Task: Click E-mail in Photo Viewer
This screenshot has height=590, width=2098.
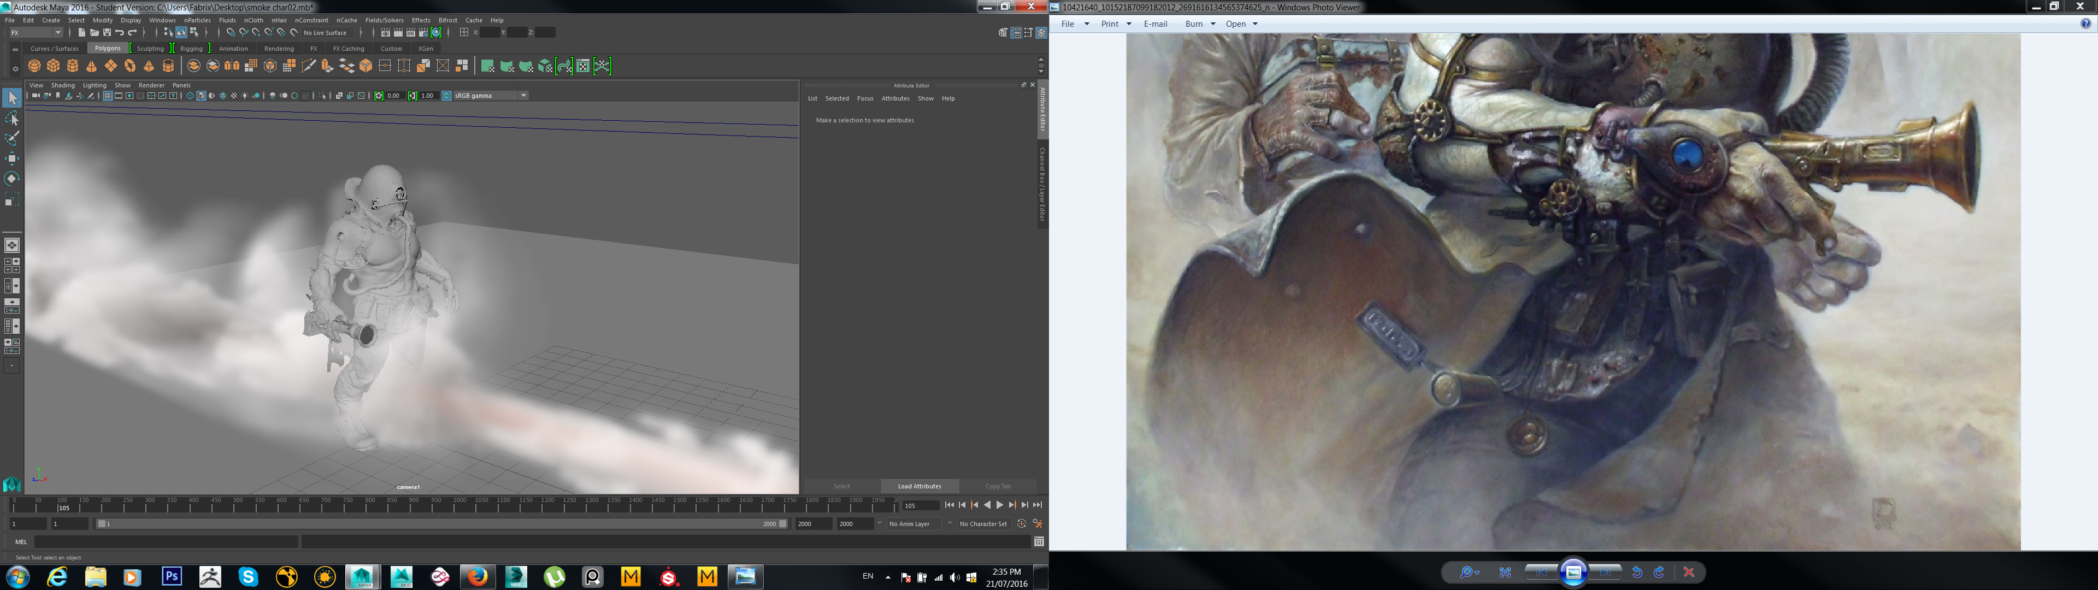Action: 1155,23
